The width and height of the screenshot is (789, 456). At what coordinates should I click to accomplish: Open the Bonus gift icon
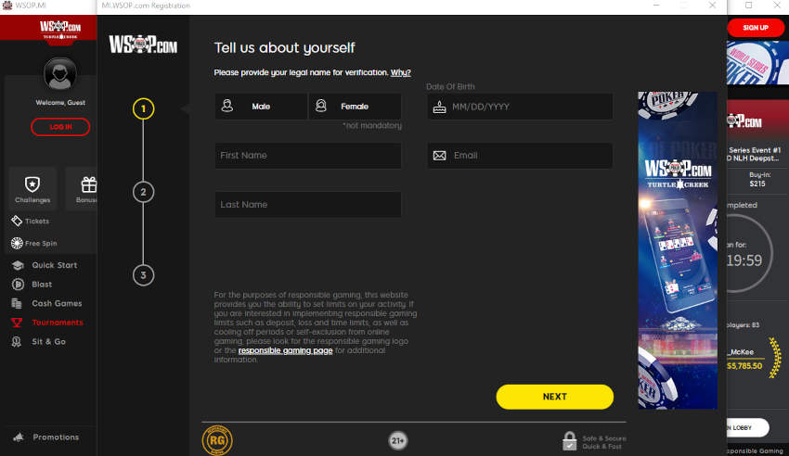88,184
